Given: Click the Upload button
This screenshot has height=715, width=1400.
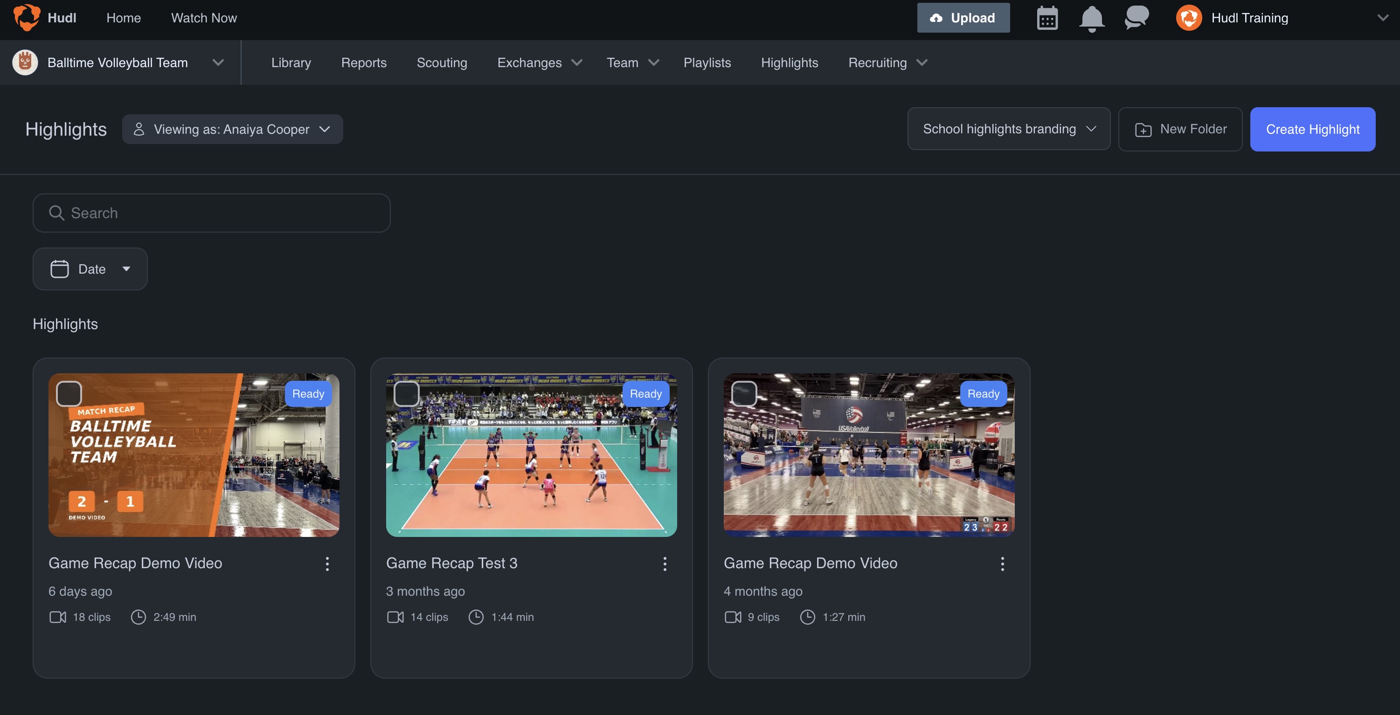Looking at the screenshot, I should [x=963, y=18].
